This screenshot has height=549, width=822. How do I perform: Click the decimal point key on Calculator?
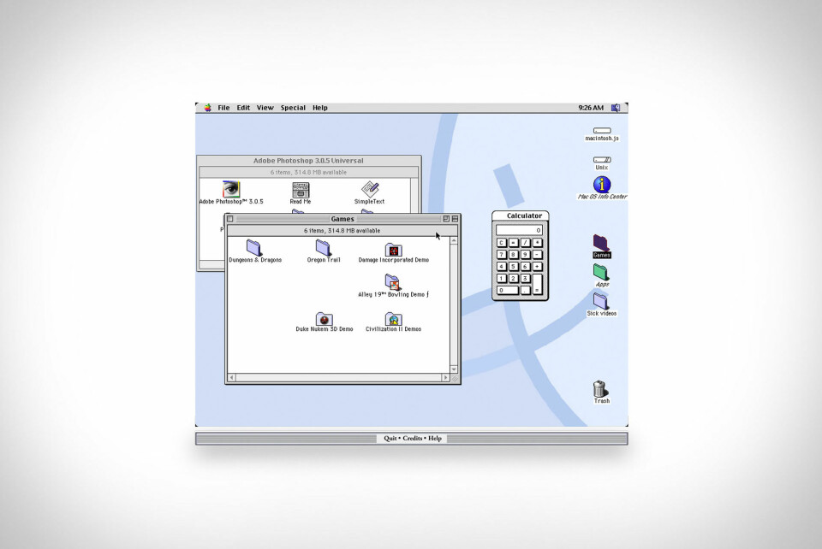525,290
